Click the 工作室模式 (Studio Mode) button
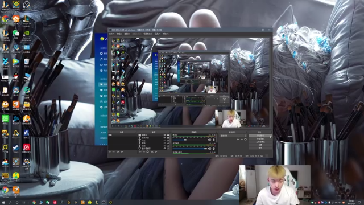This screenshot has height=205, width=364. point(260,142)
